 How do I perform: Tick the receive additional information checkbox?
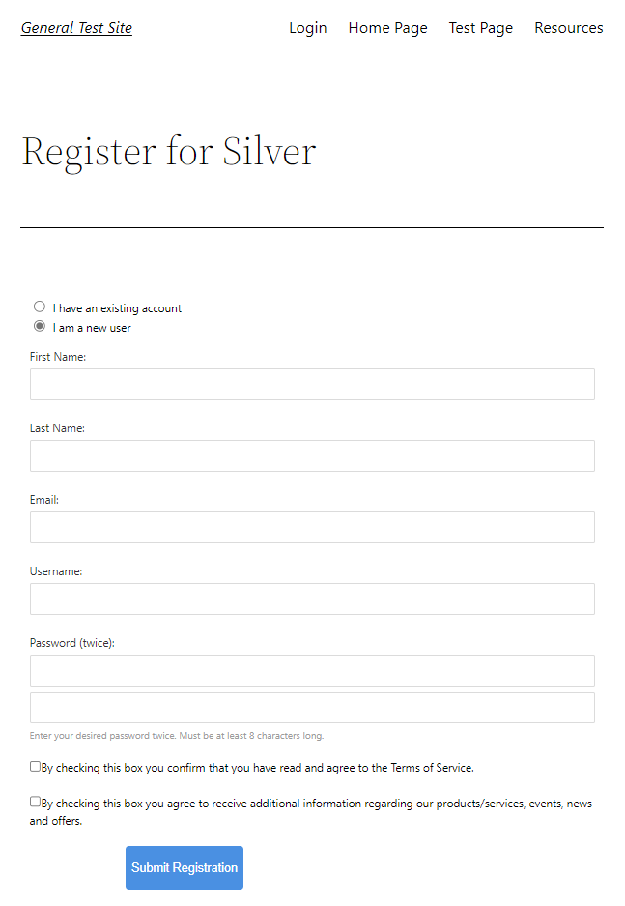coord(35,802)
